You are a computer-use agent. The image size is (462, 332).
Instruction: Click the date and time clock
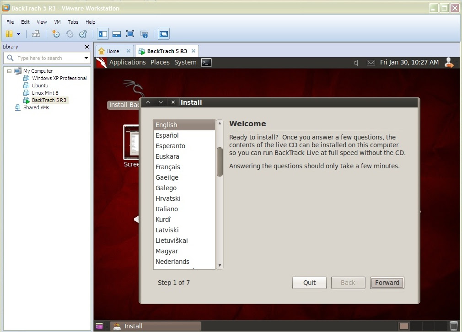(409, 63)
